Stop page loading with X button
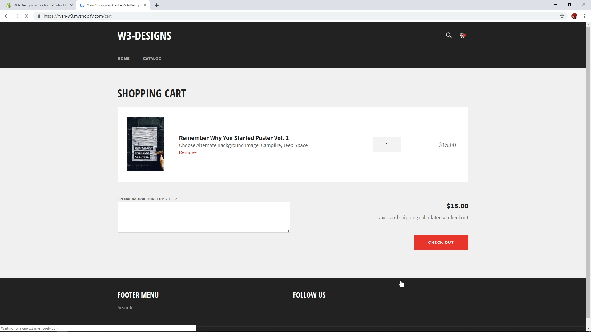This screenshot has height=332, width=591. [26, 16]
